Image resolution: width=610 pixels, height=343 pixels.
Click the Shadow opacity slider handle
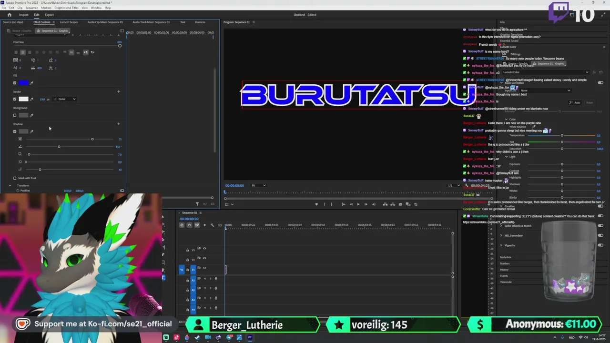[92, 139]
